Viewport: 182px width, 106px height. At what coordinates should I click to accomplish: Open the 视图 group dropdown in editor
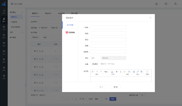(x=148, y=74)
